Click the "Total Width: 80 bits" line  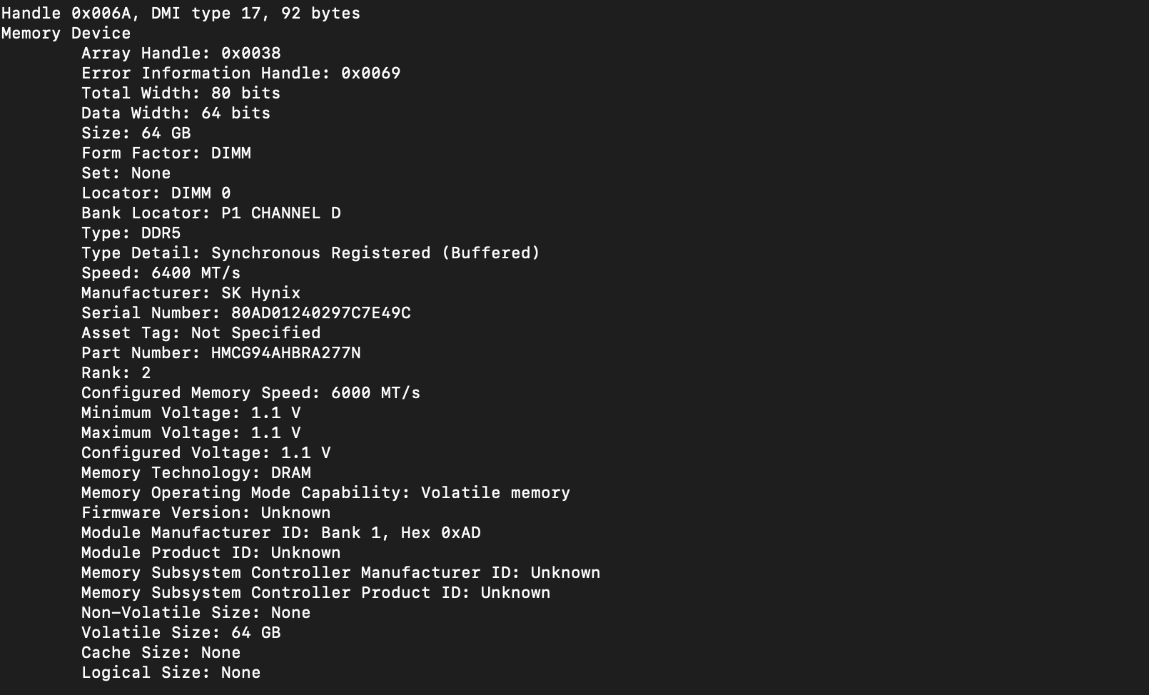(x=181, y=93)
